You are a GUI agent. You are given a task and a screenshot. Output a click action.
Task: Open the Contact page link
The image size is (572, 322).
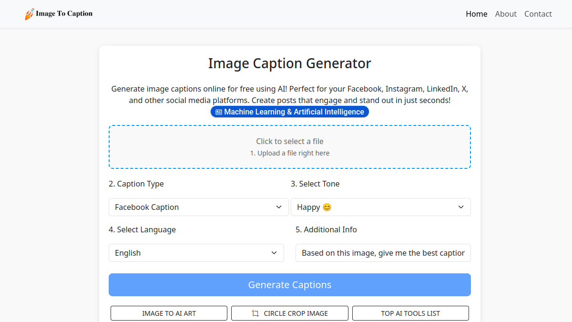pyautogui.click(x=538, y=14)
